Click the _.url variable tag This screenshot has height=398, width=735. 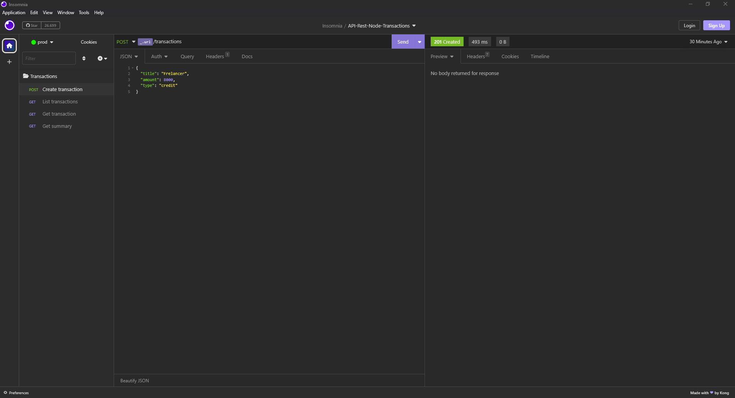coord(145,42)
